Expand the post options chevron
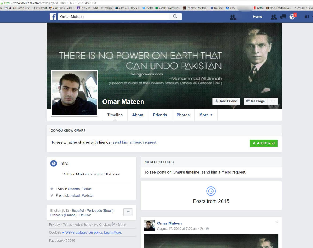Viewport: 313px width, 248px height. point(277,222)
